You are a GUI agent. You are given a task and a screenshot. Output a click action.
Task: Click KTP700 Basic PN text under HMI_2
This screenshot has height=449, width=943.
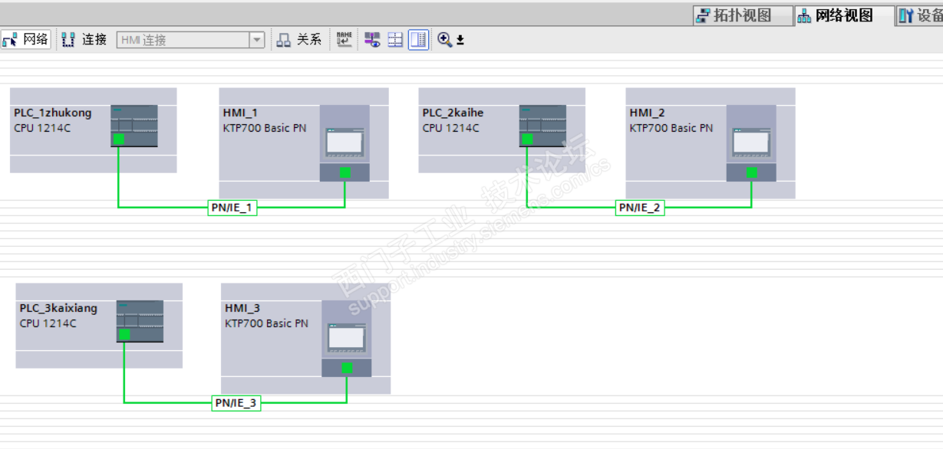point(671,128)
